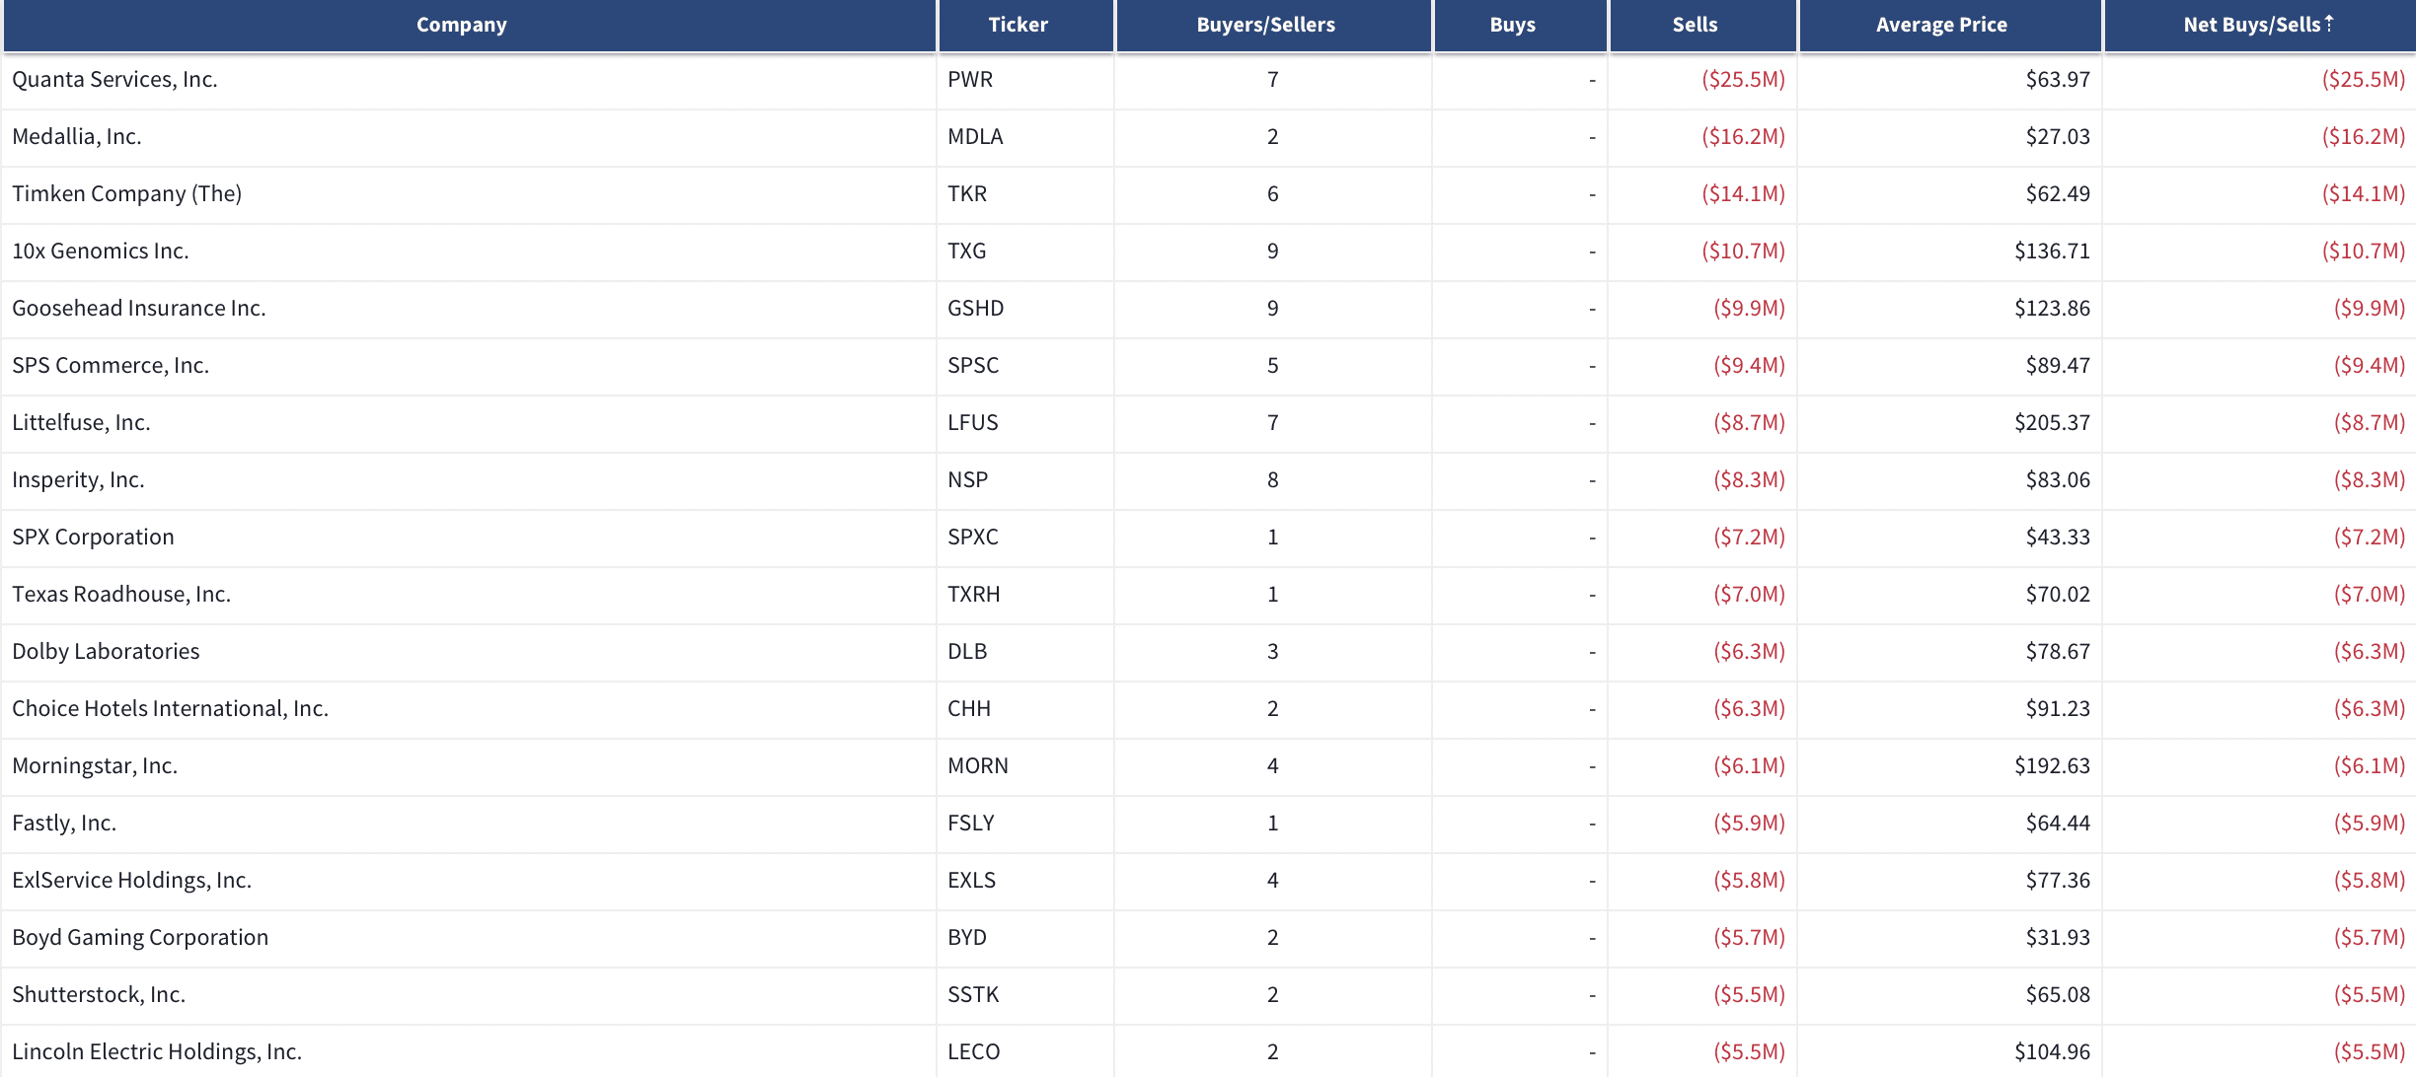Click Littelfuse, Inc. in the table
2416x1077 pixels.
click(81, 422)
